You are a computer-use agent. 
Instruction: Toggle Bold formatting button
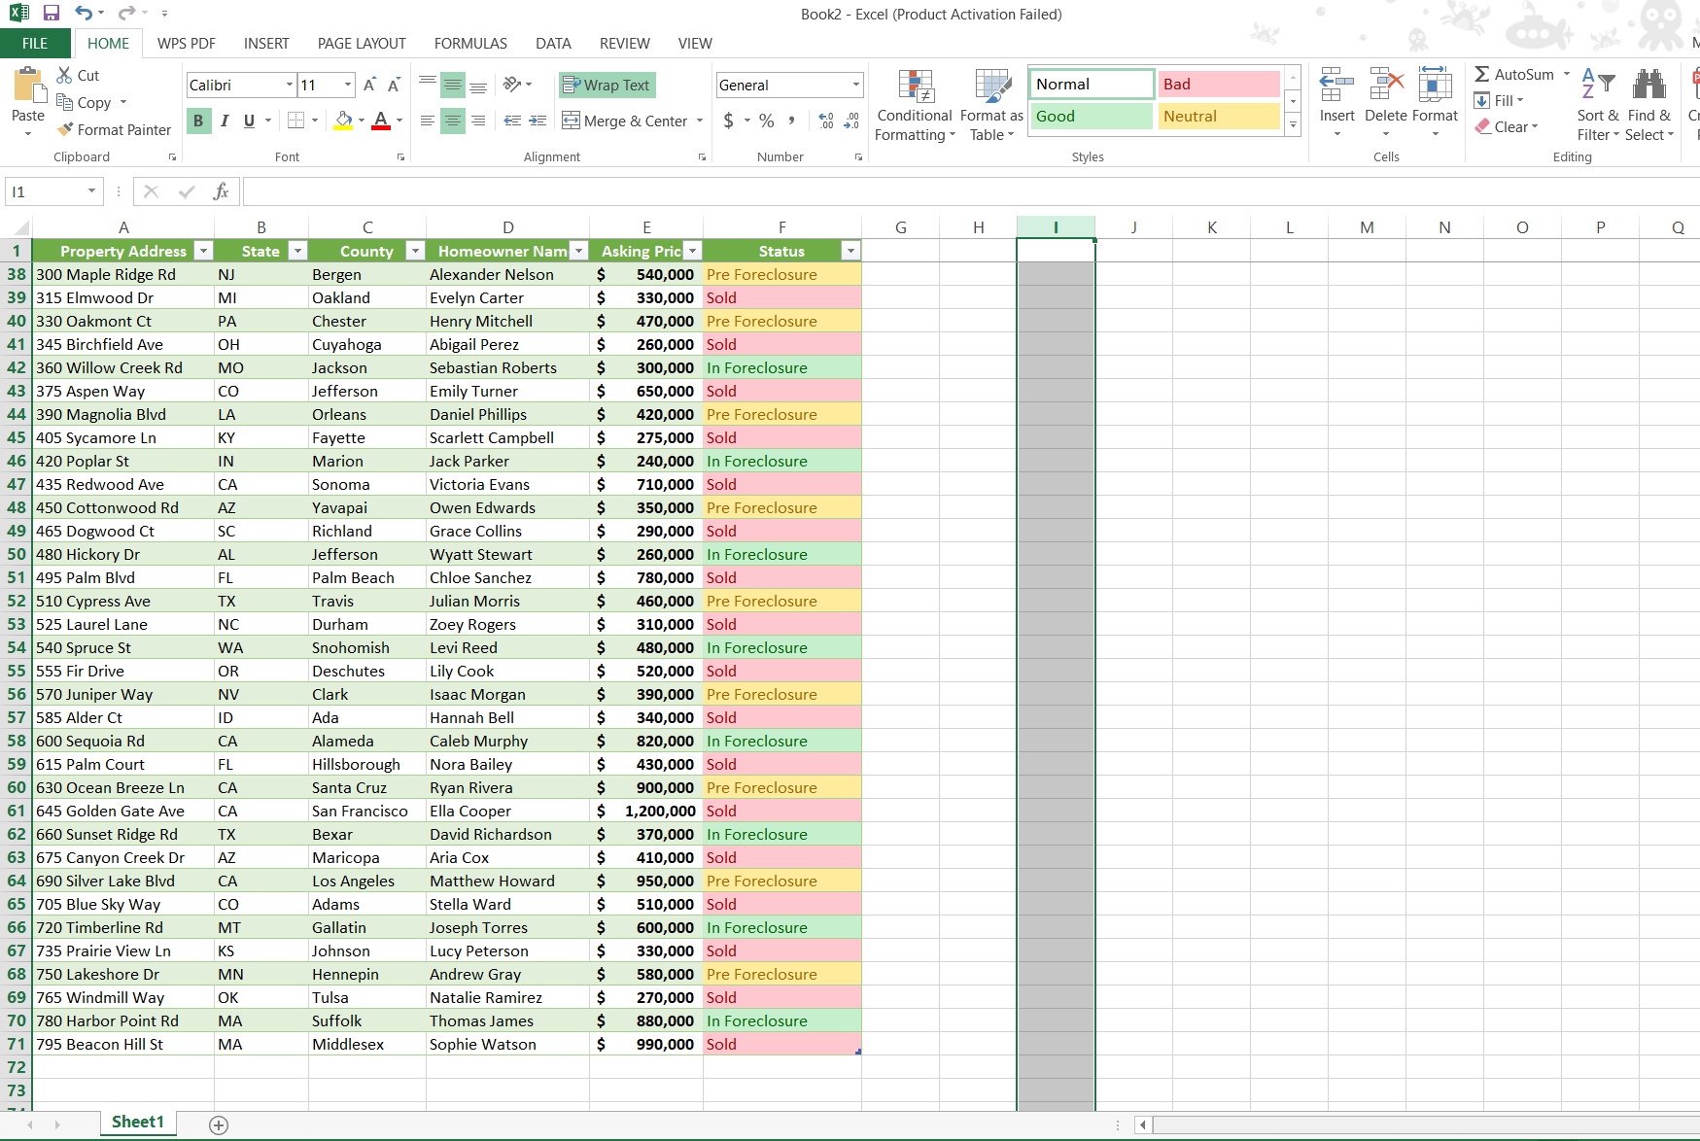tap(198, 121)
